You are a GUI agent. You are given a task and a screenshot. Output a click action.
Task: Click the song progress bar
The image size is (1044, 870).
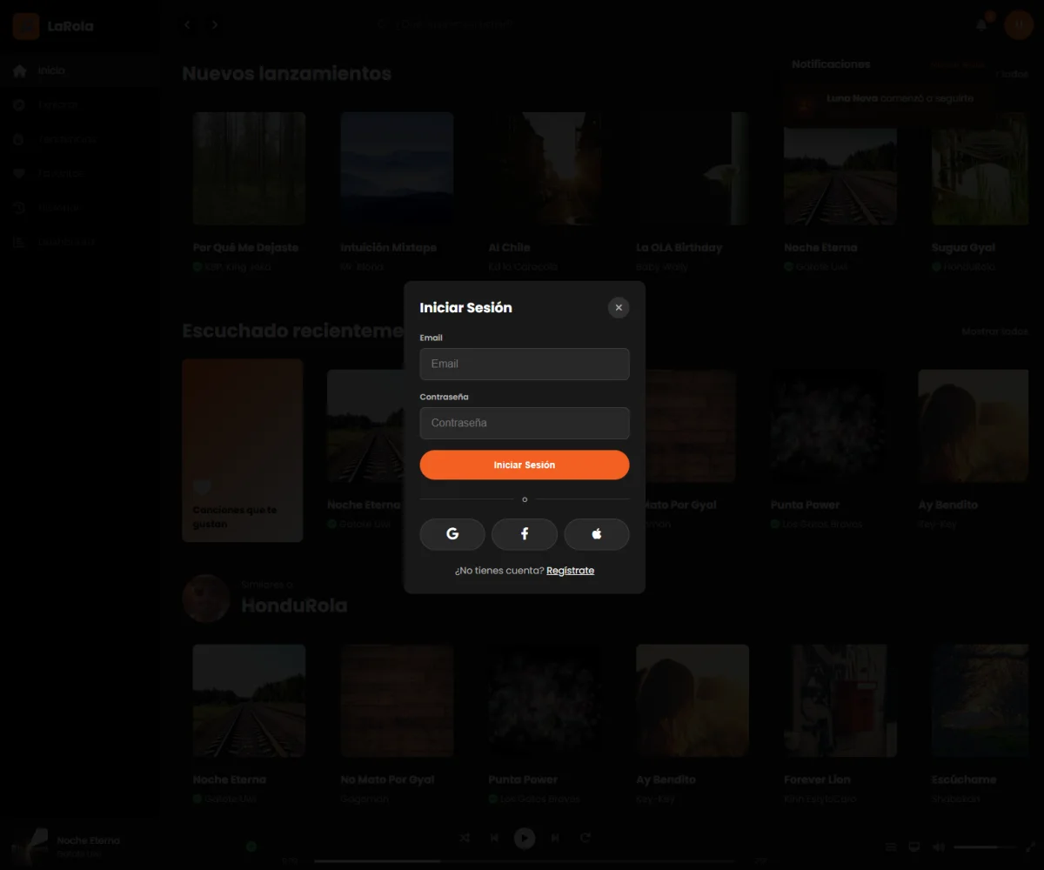click(x=525, y=860)
